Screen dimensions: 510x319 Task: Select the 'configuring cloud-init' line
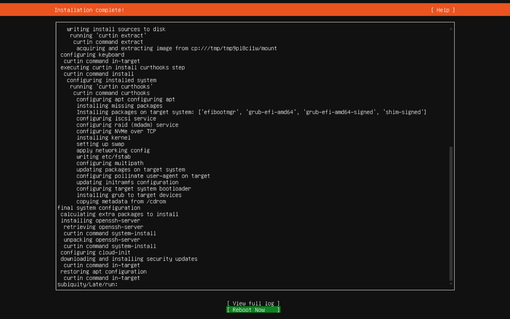pos(95,252)
